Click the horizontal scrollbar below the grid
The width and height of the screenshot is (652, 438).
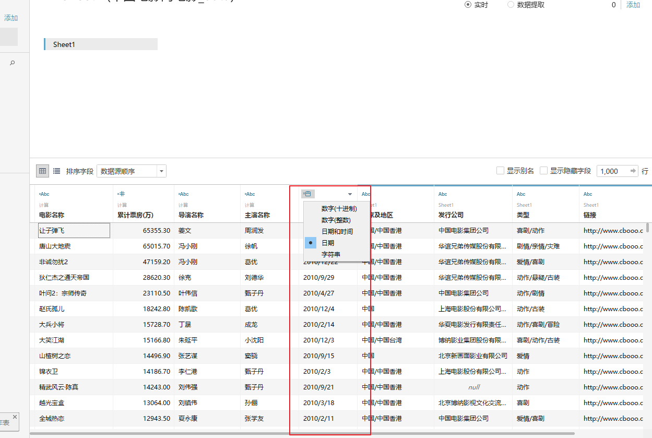click(x=302, y=433)
